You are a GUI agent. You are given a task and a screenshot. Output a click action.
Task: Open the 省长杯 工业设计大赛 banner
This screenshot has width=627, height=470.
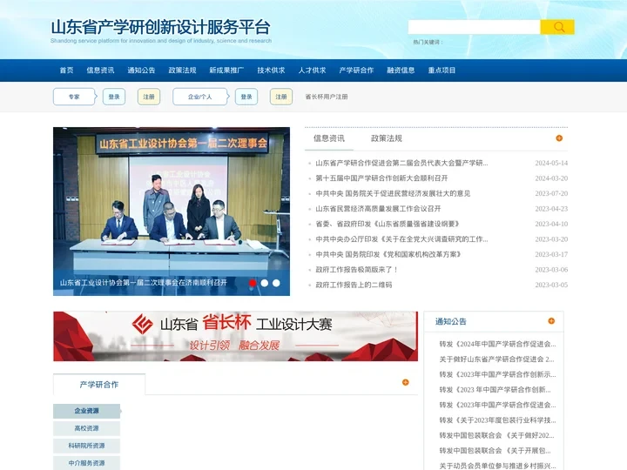235,336
